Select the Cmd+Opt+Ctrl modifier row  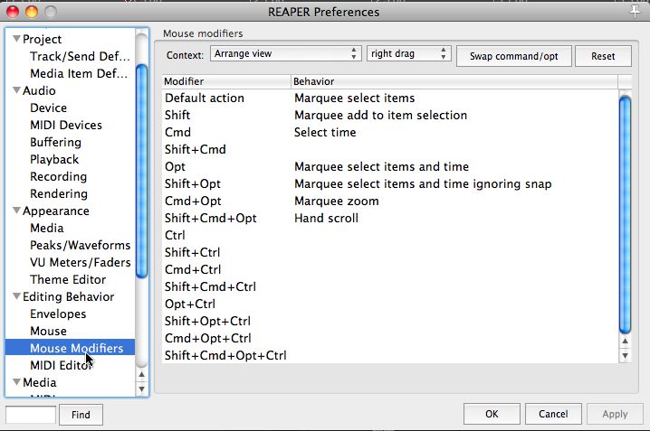(x=390, y=338)
